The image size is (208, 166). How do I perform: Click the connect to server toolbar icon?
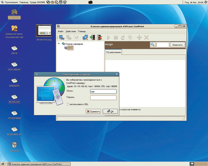62,37
